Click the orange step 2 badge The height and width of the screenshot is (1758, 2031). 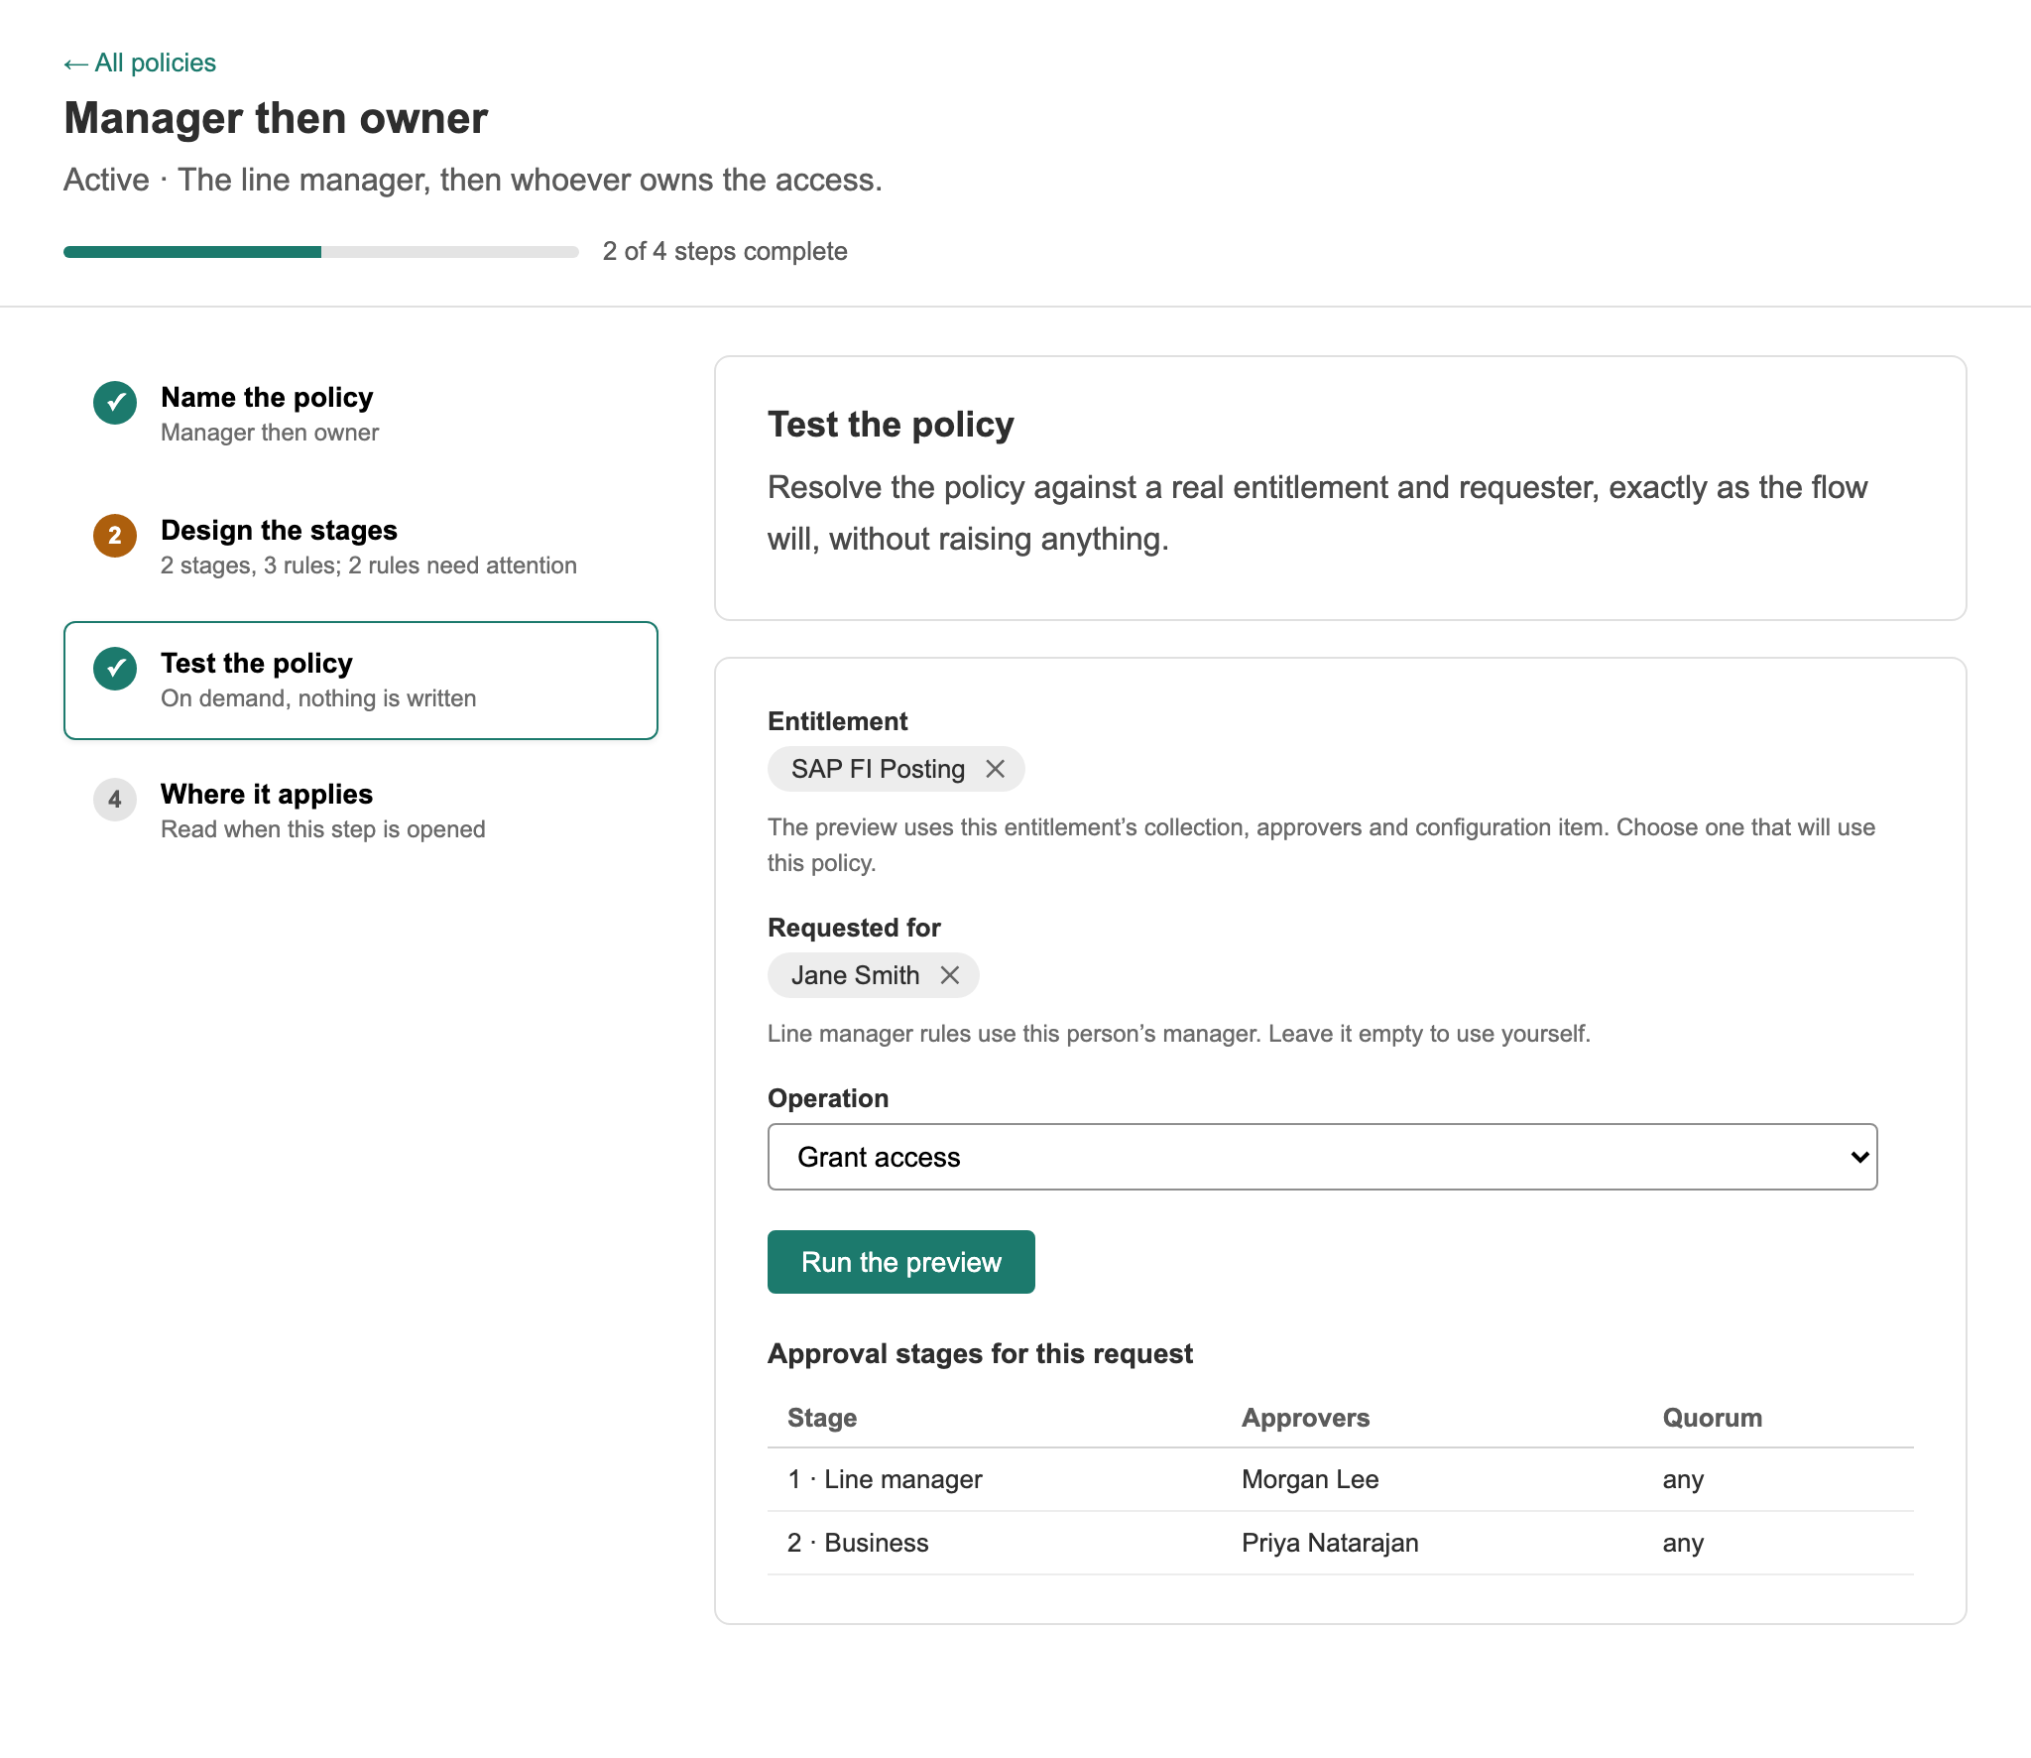(x=115, y=536)
